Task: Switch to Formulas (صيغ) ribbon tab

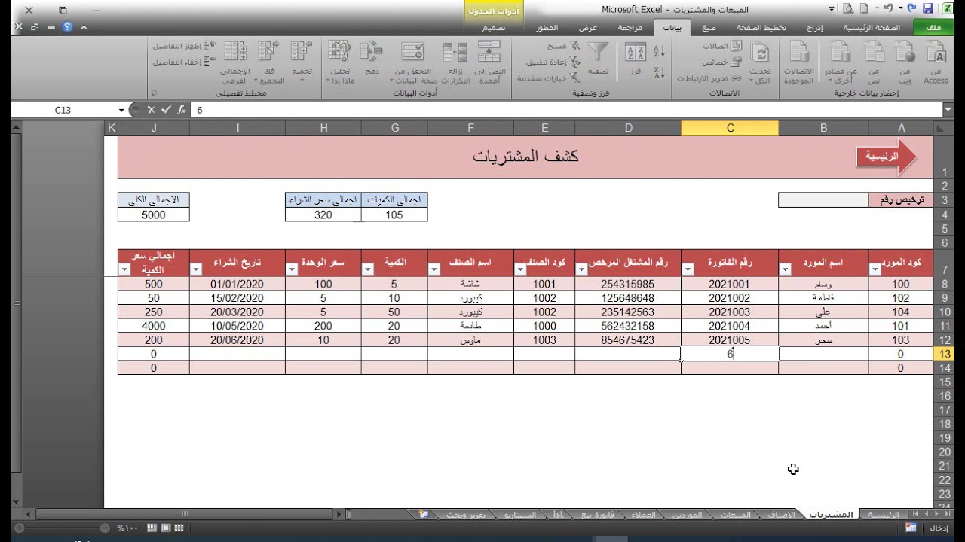Action: pos(708,27)
